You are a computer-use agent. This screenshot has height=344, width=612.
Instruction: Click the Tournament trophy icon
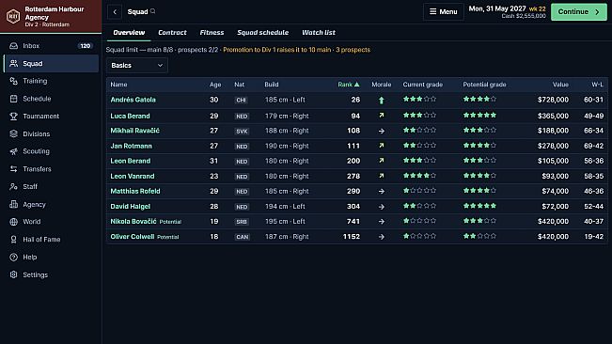tap(14, 117)
